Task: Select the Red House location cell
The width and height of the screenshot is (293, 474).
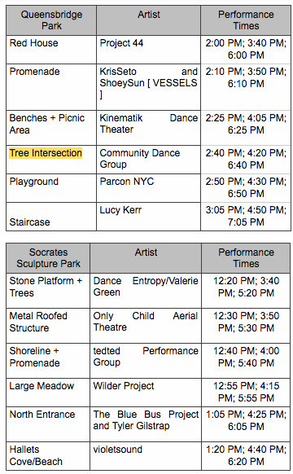Action: (x=51, y=50)
